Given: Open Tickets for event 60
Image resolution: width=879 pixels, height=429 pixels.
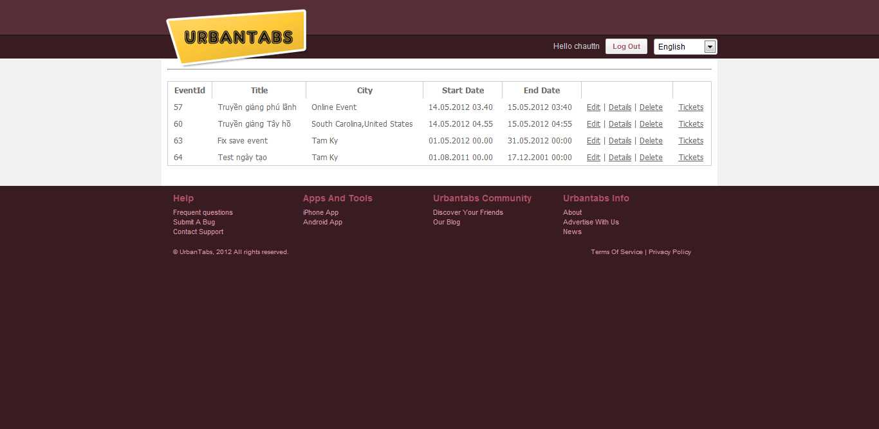Looking at the screenshot, I should point(690,124).
